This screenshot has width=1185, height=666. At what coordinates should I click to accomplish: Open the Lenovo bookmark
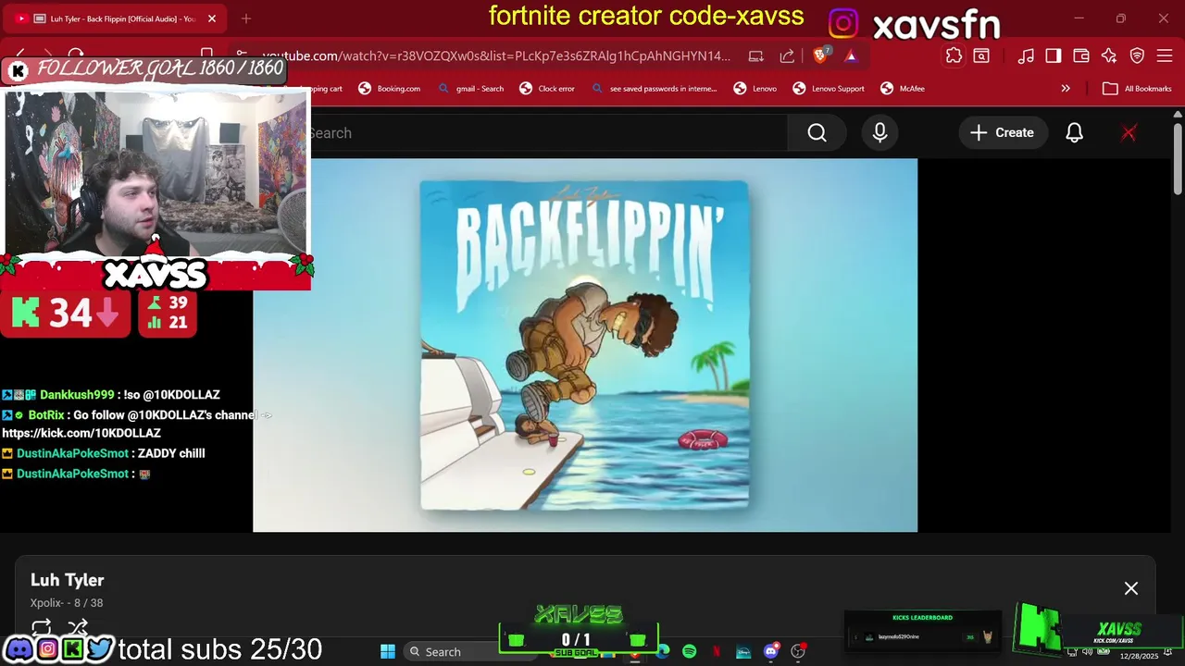coord(755,89)
